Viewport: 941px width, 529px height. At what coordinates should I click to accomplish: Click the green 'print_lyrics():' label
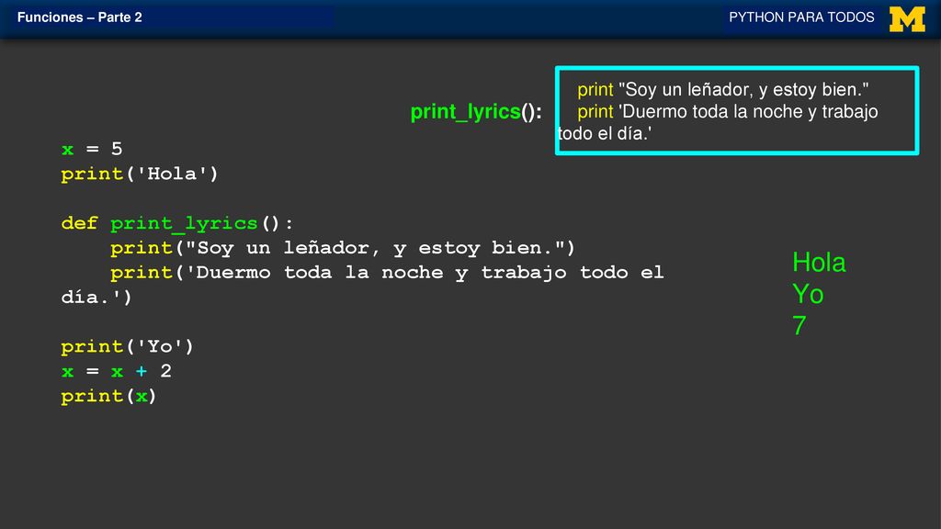click(x=476, y=111)
